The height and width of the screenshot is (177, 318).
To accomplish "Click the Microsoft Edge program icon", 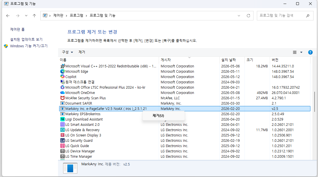I will (x=63, y=71).
